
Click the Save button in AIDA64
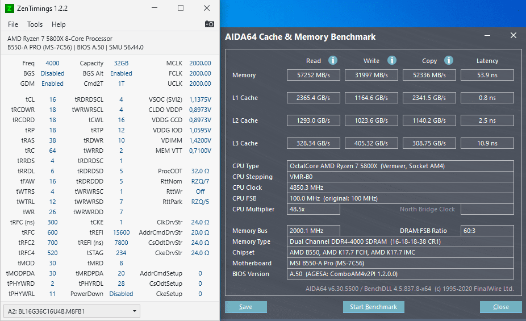[x=246, y=307]
